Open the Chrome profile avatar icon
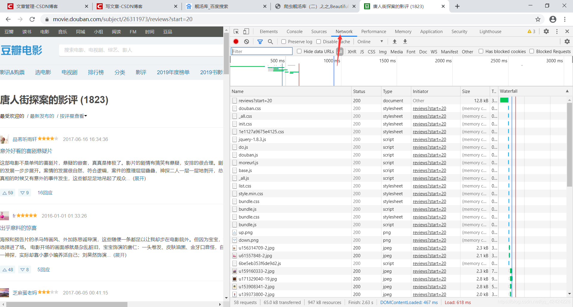 pyautogui.click(x=553, y=19)
